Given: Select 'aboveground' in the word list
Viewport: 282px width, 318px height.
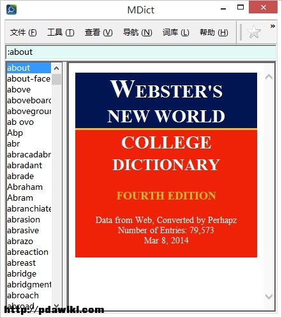Looking at the screenshot, I should pos(29,112).
